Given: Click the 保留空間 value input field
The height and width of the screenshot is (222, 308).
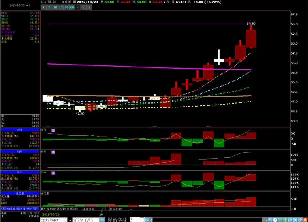Looking at the screenshot, I should (134, 220).
